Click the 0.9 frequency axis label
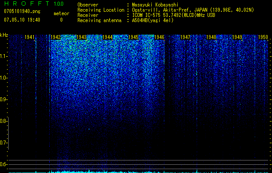 [3, 99]
